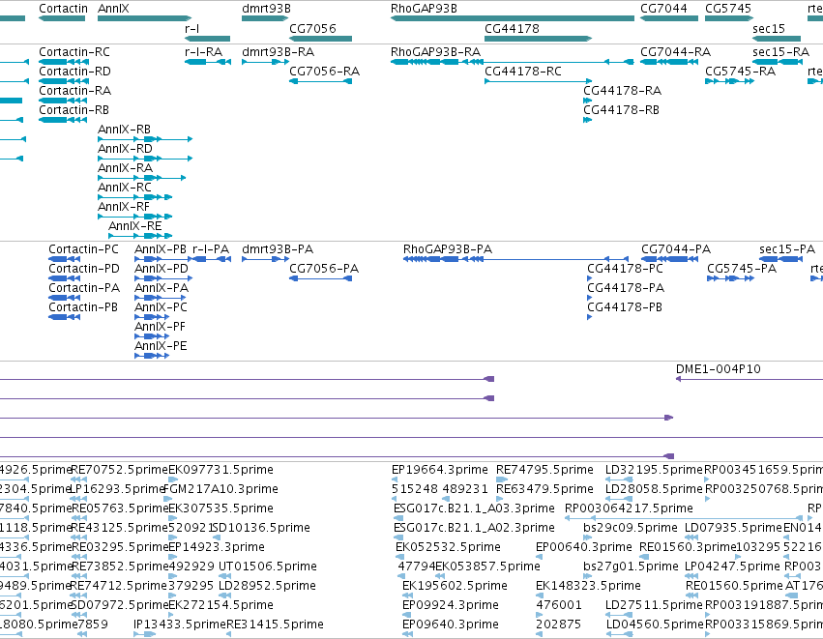Select EST RP003064217.5prime label
The width and height of the screenshot is (823, 639).
629,508
